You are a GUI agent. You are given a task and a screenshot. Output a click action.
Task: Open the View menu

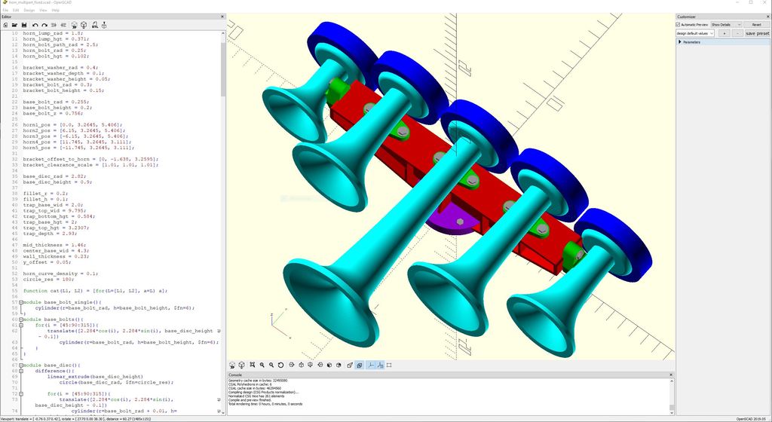point(43,10)
